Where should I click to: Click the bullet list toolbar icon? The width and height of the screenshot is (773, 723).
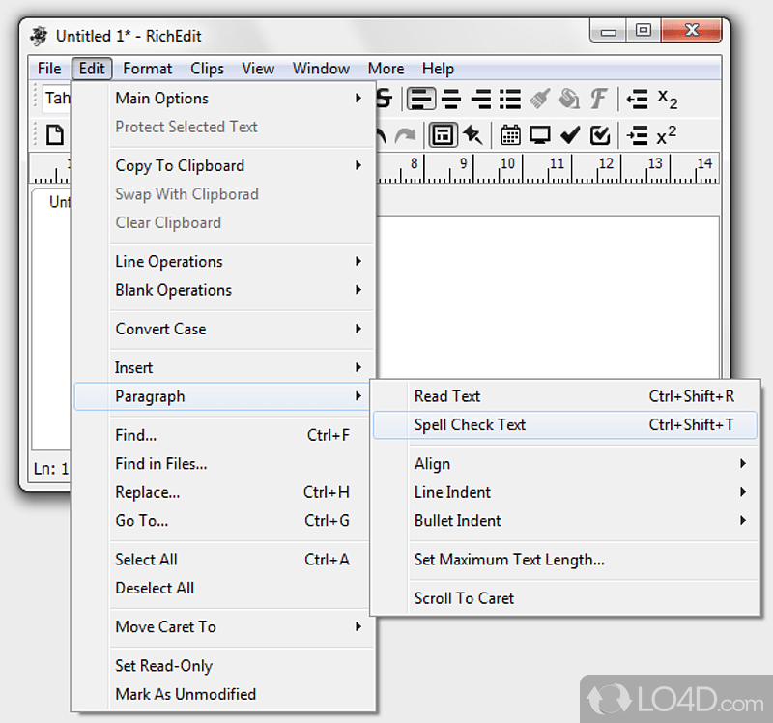[x=510, y=99]
